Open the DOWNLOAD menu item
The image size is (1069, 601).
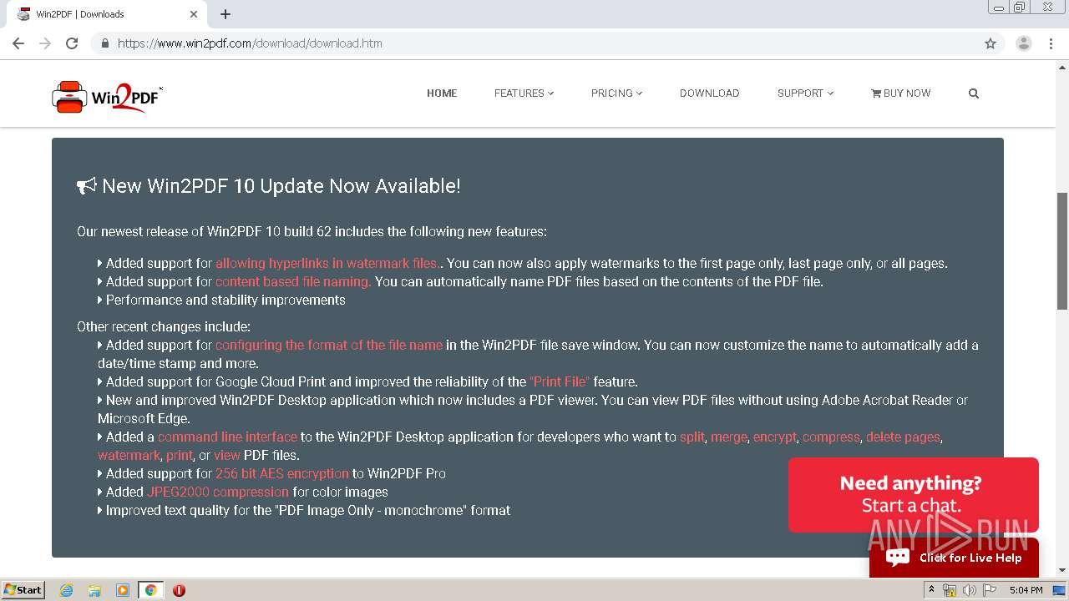coord(709,93)
